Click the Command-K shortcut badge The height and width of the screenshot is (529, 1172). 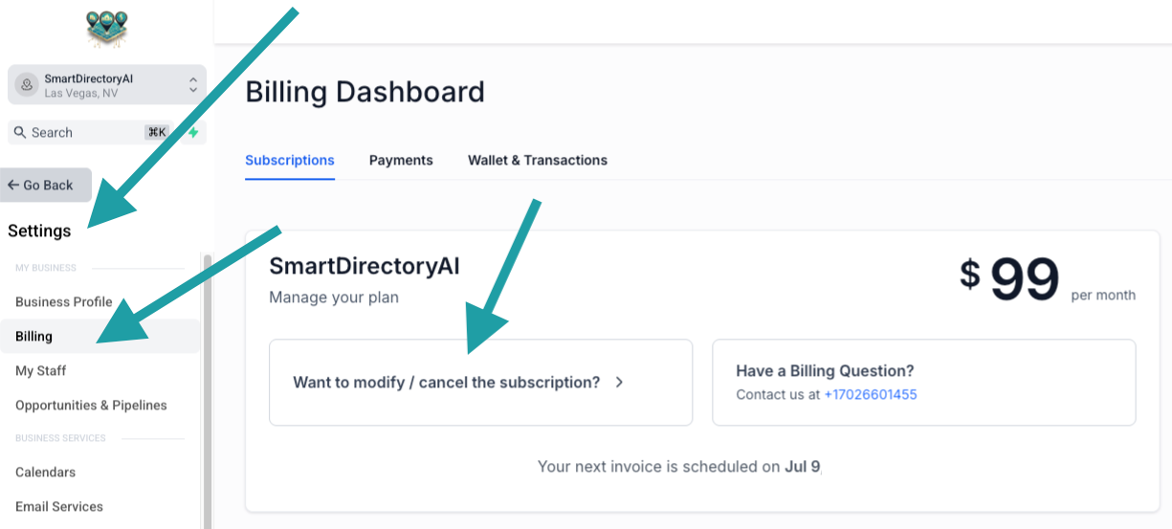[157, 132]
